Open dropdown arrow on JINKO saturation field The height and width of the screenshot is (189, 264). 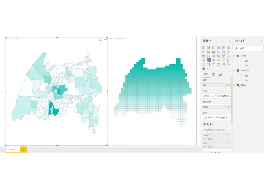point(226,107)
